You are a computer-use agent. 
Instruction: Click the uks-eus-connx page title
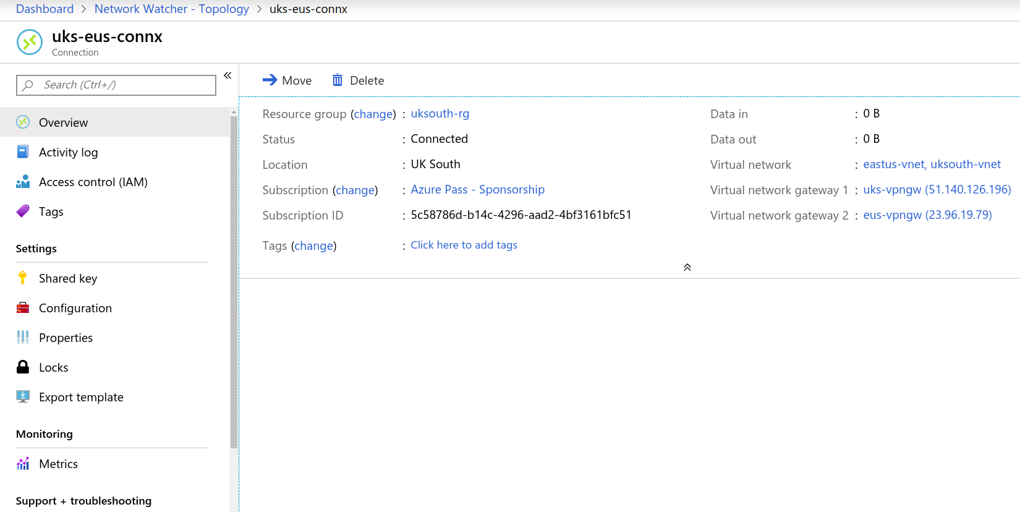(107, 36)
